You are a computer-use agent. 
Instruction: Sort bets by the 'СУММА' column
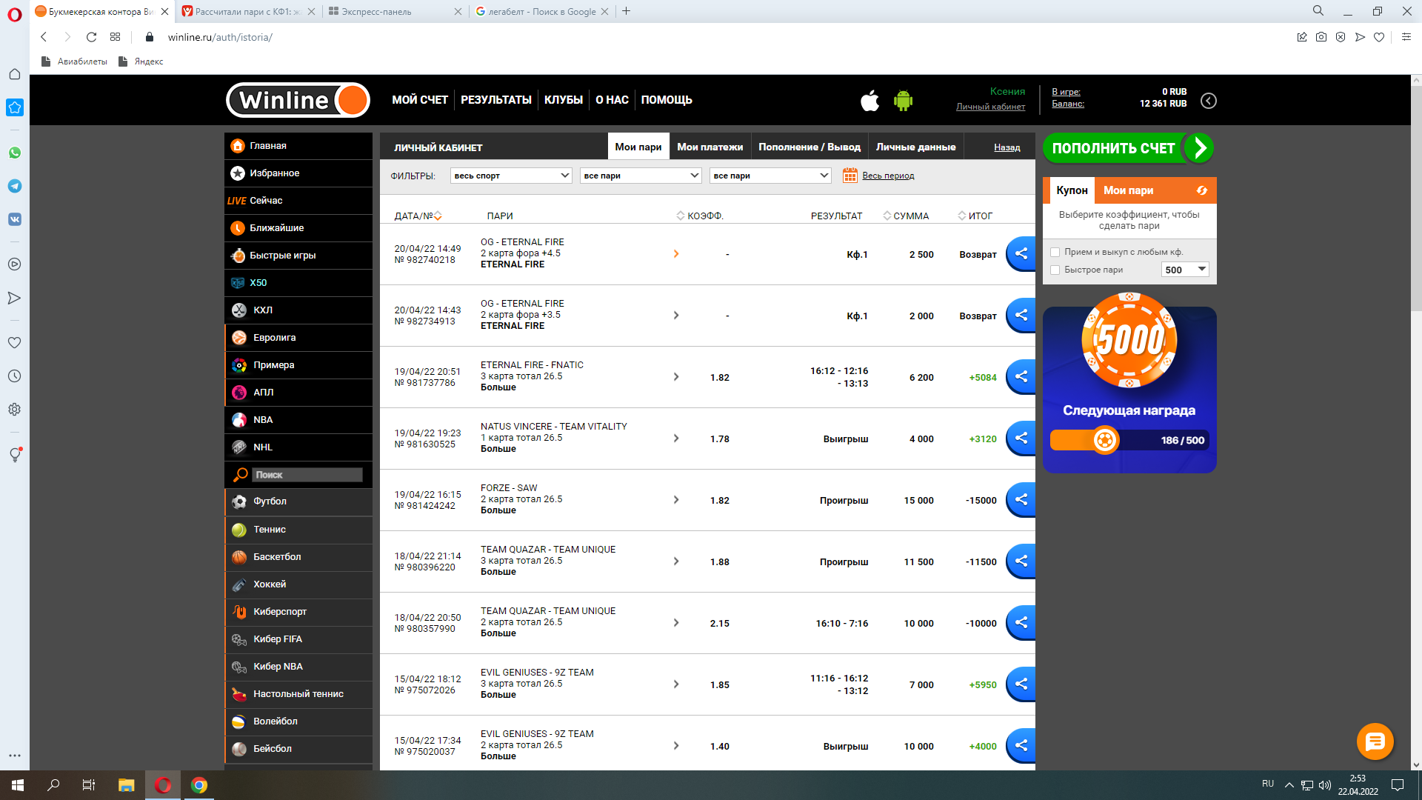906,216
